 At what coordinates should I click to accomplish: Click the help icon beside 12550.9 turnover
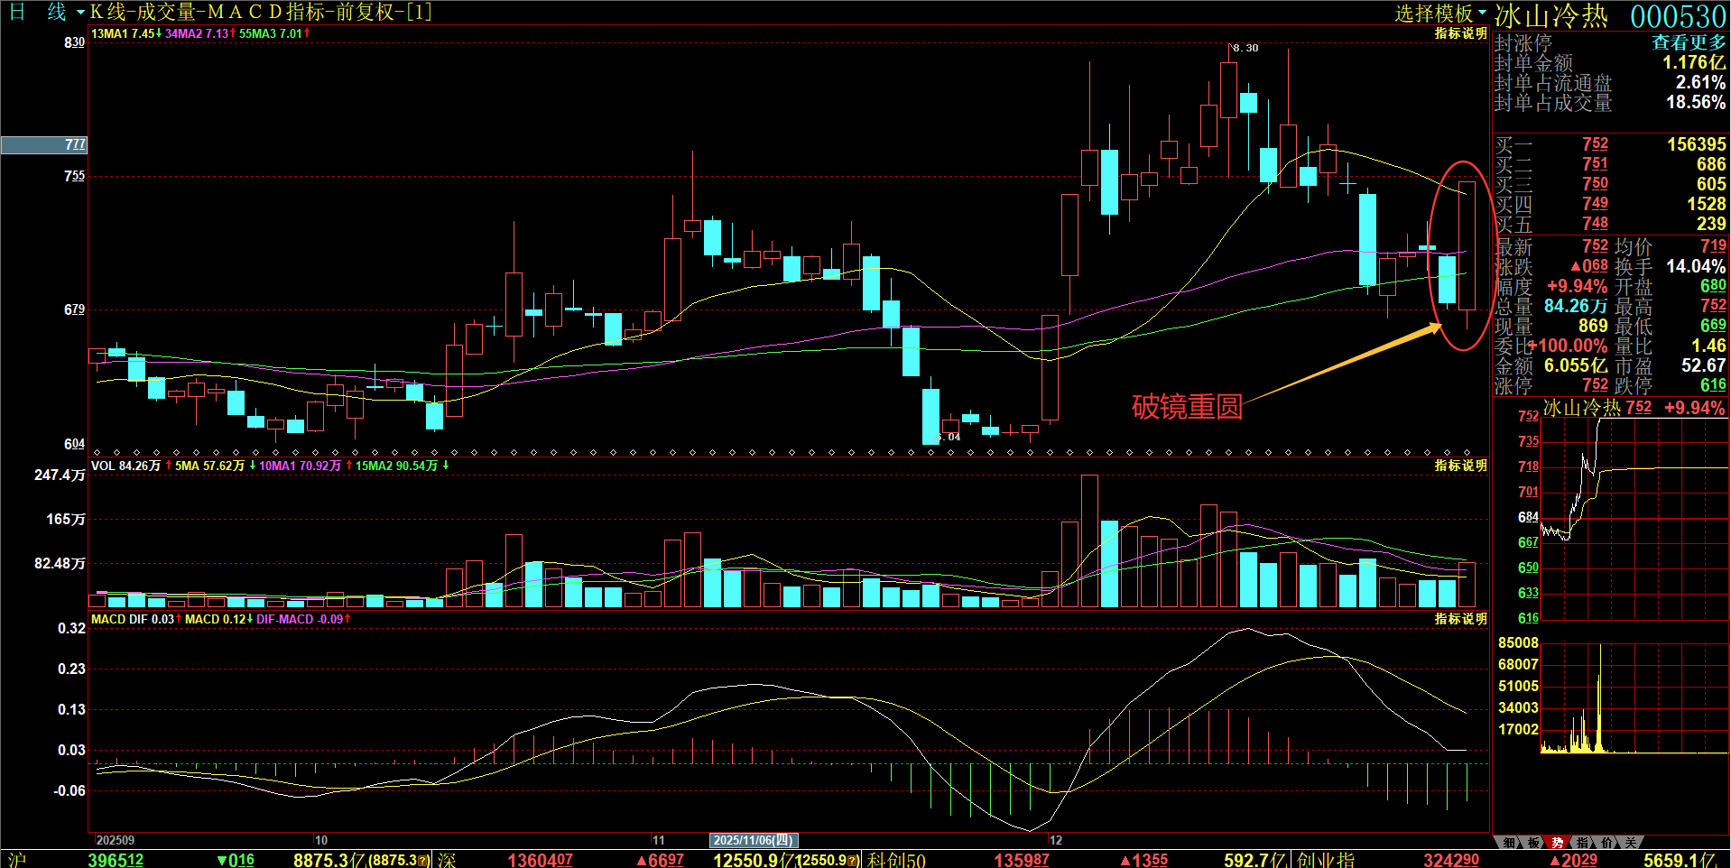pos(853,861)
